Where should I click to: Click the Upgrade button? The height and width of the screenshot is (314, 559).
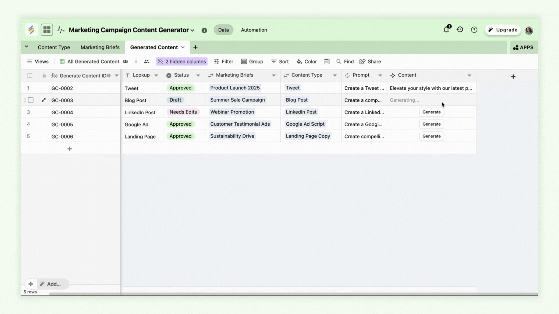click(503, 30)
